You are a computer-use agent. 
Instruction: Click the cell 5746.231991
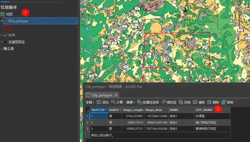133,116
